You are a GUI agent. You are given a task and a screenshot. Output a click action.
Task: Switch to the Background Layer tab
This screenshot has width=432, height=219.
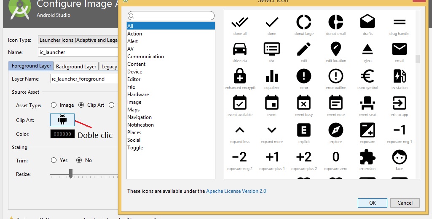click(x=76, y=66)
